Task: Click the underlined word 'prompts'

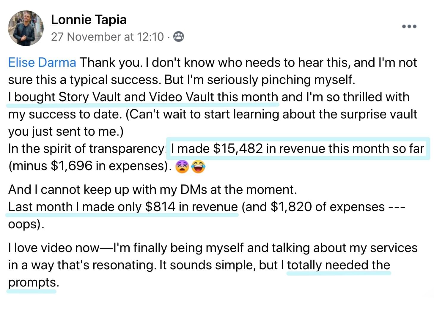Action: (x=32, y=282)
